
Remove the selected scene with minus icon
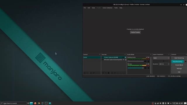[x=87, y=73]
